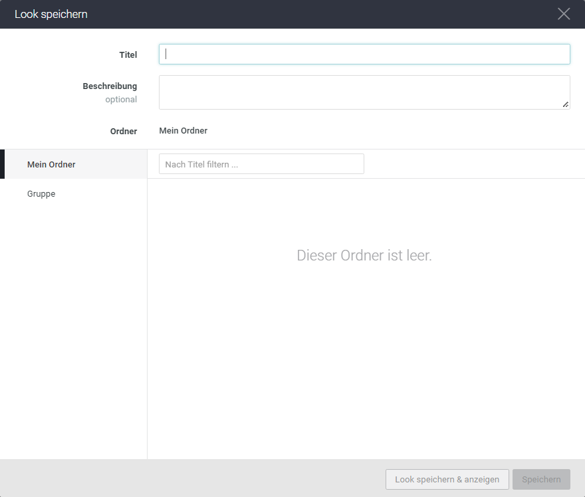Click the Mein Ordner folder path text
The image size is (585, 497).
click(x=183, y=130)
